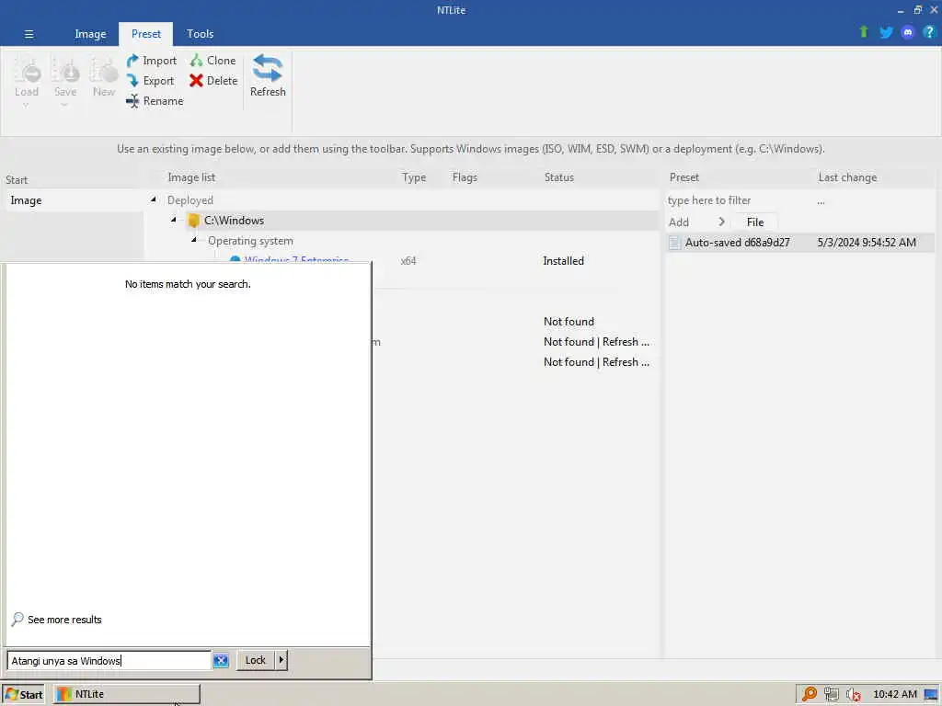
Task: Open the Discord link icon
Action: (908, 32)
